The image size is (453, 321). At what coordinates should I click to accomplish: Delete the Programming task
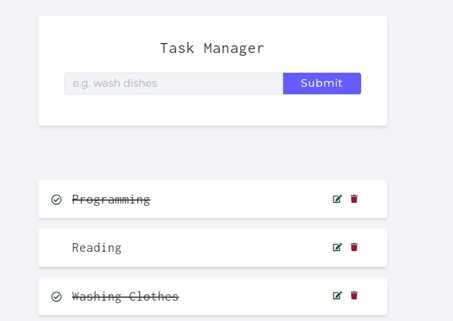click(354, 199)
